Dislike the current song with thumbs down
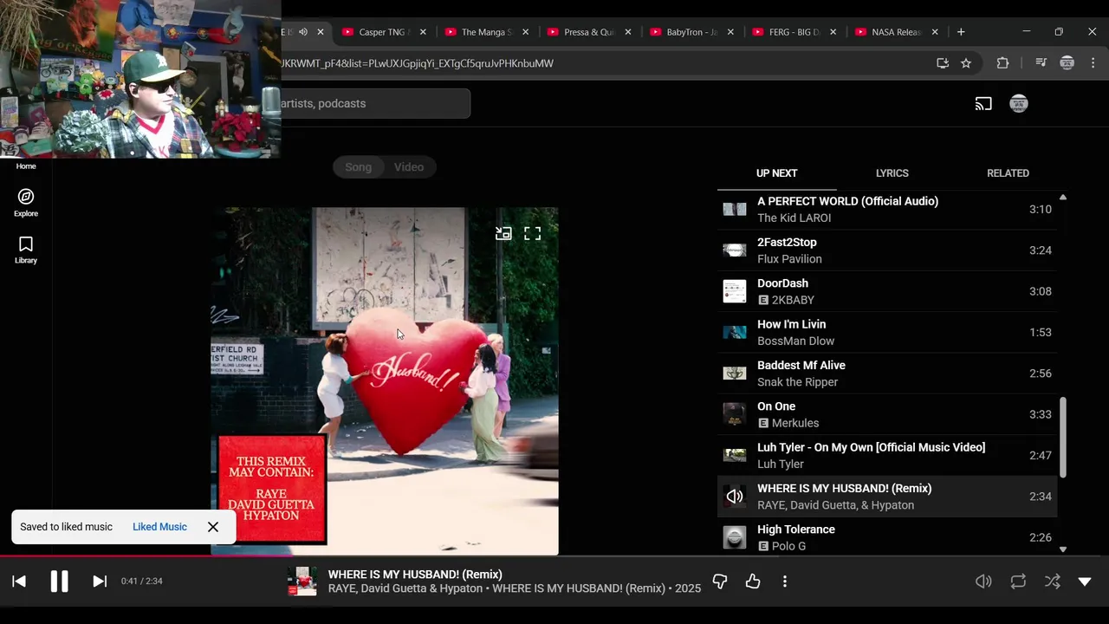Image resolution: width=1109 pixels, height=624 pixels. click(719, 582)
